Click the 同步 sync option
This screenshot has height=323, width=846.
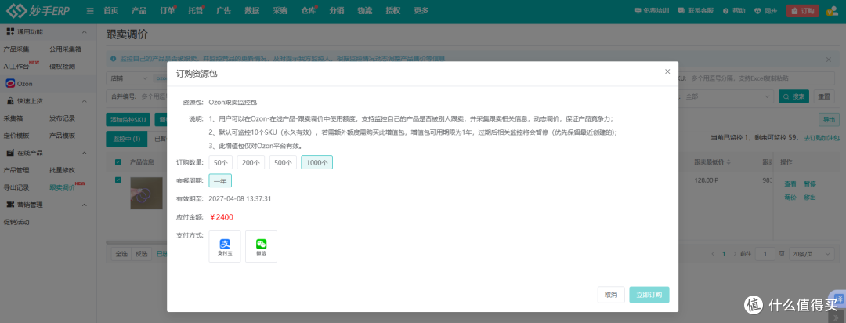pyautogui.click(x=765, y=11)
